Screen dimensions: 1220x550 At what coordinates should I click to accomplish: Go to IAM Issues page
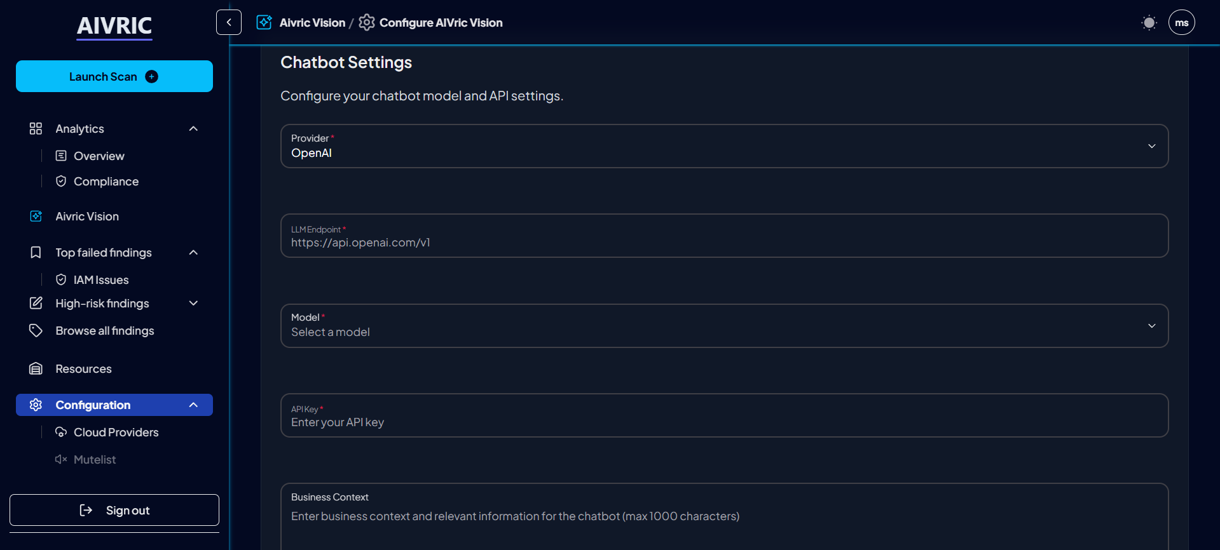coord(100,280)
